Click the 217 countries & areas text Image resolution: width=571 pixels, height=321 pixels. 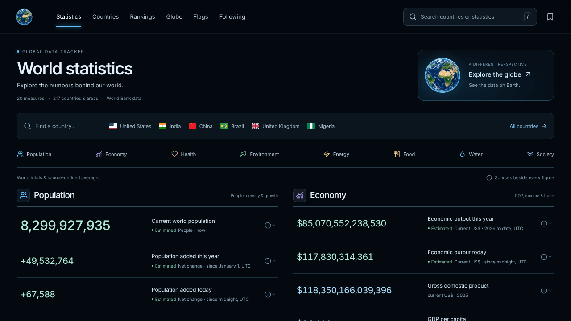click(75, 99)
